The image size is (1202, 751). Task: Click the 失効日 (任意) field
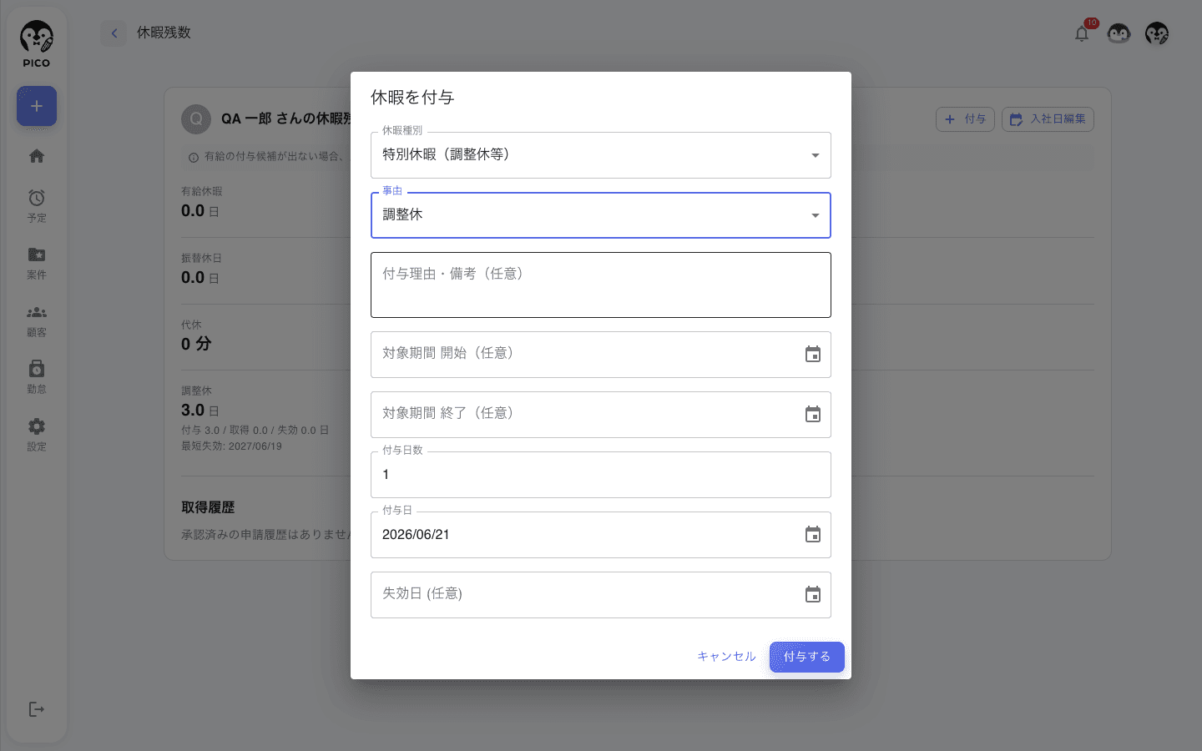point(601,595)
